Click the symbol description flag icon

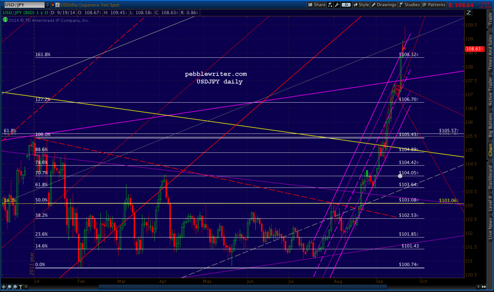click(x=57, y=4)
